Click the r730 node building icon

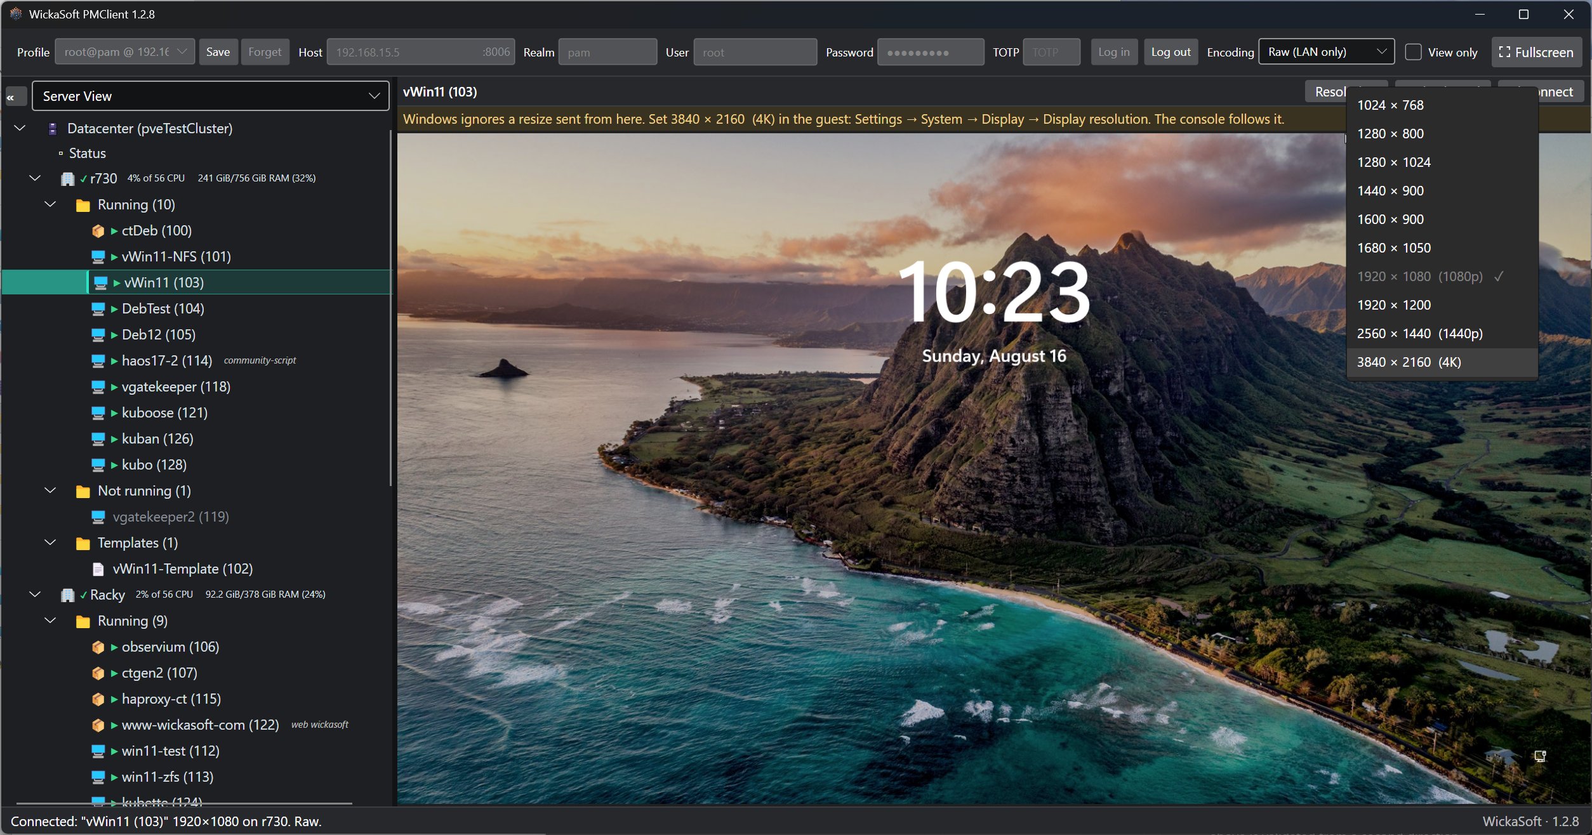[67, 179]
